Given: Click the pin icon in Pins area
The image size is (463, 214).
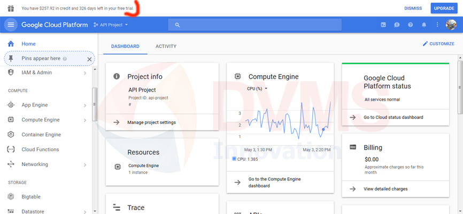Looking at the screenshot, I should point(11,59).
